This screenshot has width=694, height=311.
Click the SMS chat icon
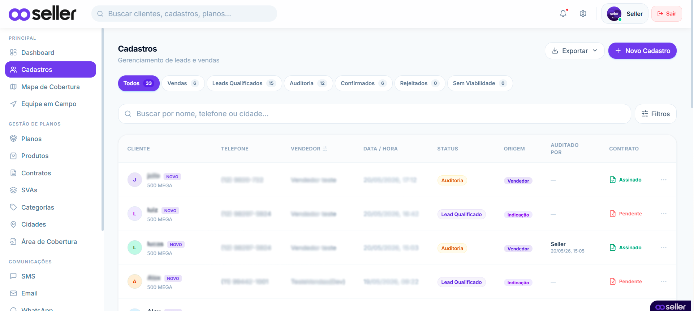[x=13, y=276]
